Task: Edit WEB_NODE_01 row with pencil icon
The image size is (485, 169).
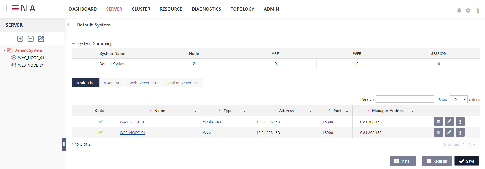Action: coord(449,132)
